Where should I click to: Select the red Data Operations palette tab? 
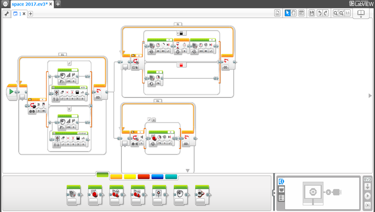[143, 176]
